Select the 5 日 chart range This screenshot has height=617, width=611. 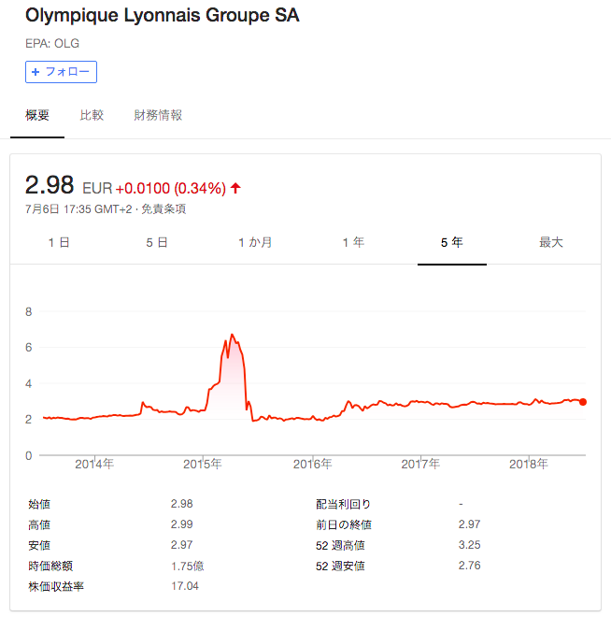[157, 242]
